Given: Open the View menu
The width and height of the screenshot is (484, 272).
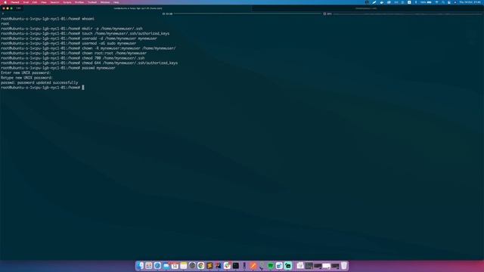Looking at the screenshot, I should (x=44, y=2).
